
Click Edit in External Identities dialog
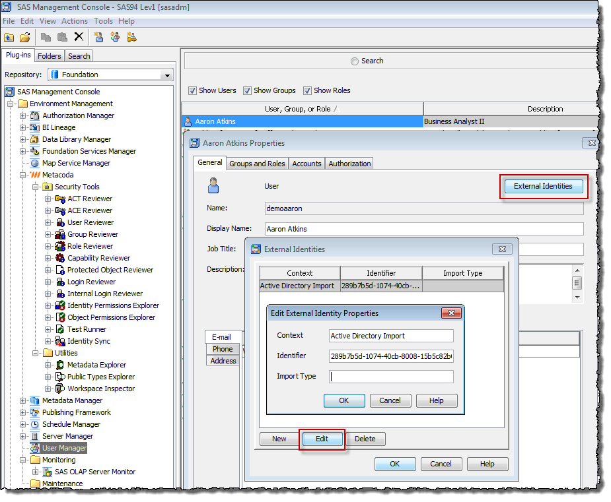click(322, 439)
